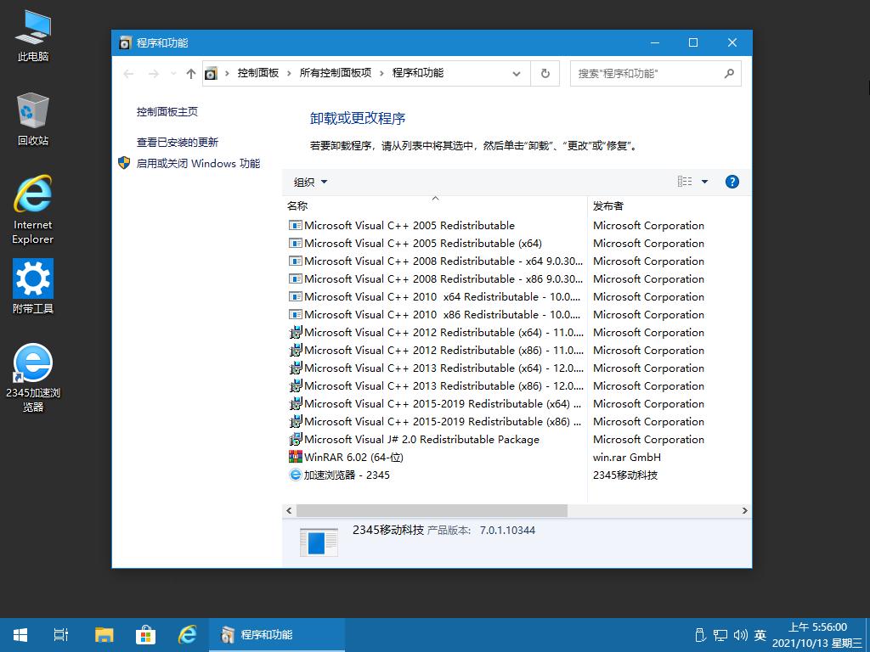Click the chevron after 所有控制面板项 in breadcrumb
The width and height of the screenshot is (870, 652).
tap(381, 73)
